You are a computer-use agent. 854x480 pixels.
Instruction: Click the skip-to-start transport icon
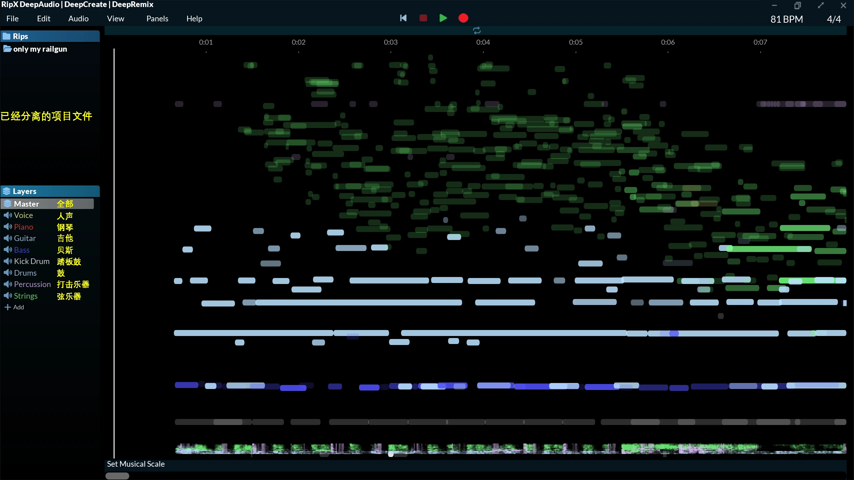403,18
